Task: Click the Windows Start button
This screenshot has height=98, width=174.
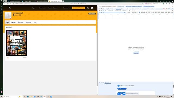Action: coord(2,97)
